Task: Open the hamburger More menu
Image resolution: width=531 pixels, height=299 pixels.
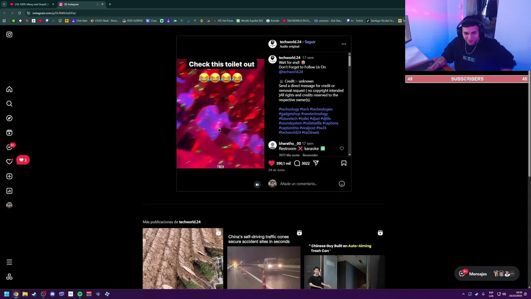Action: pos(9,262)
